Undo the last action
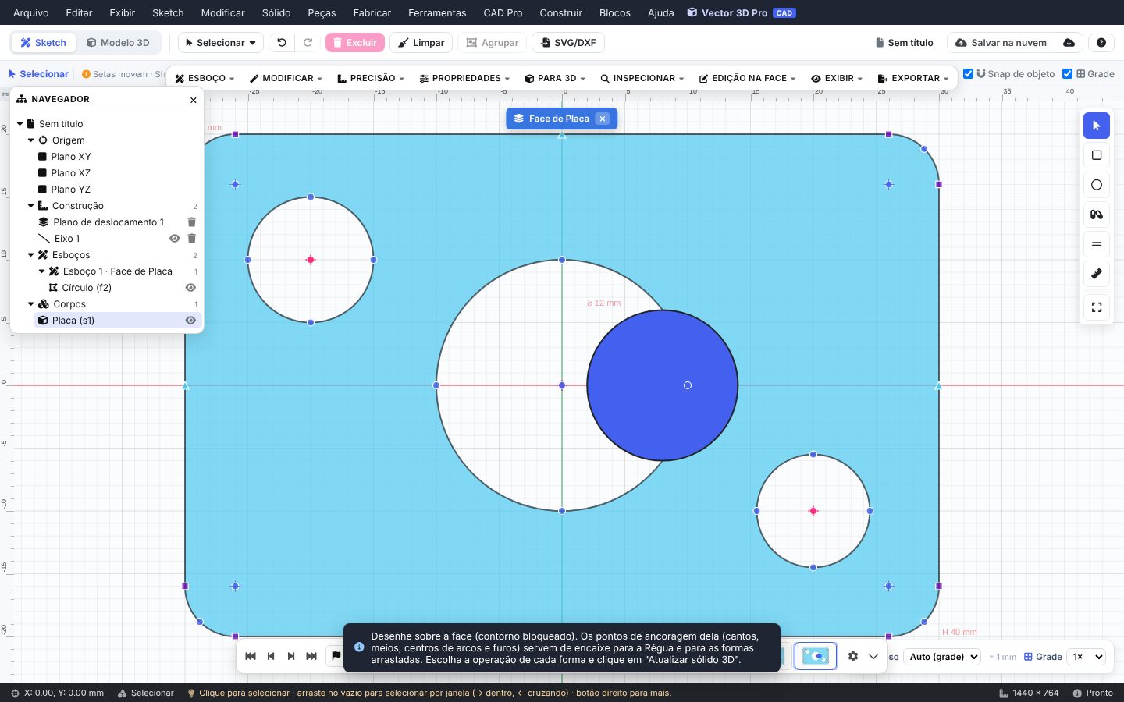The height and width of the screenshot is (702, 1124). click(282, 43)
